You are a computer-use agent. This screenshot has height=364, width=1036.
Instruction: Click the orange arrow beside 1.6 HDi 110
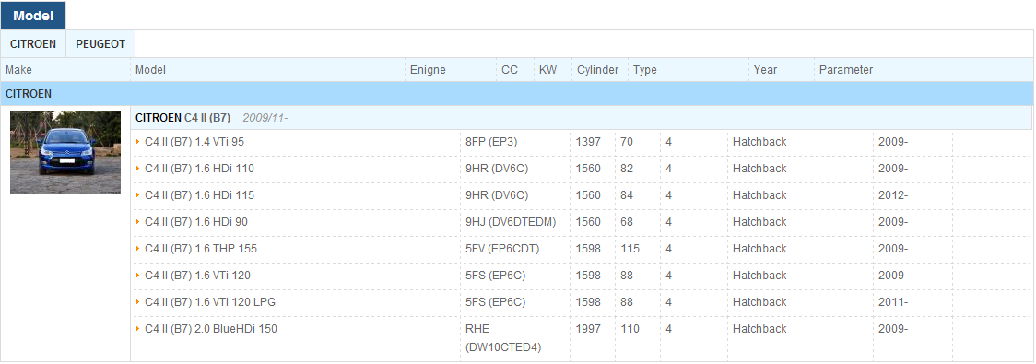click(x=138, y=169)
